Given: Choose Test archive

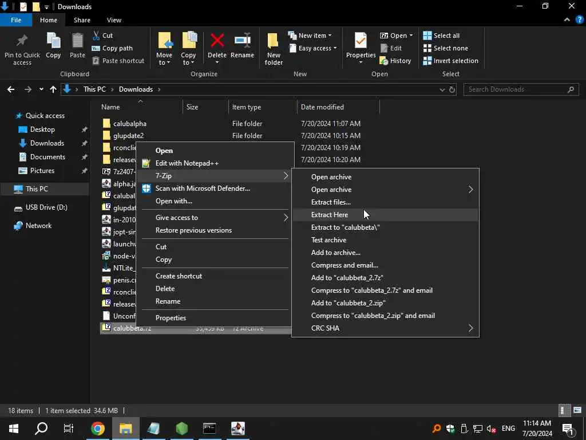Looking at the screenshot, I should pos(385,240).
